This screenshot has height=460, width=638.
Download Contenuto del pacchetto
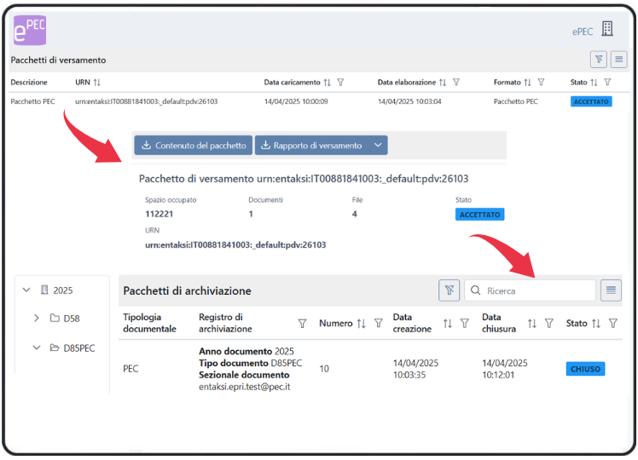(194, 146)
